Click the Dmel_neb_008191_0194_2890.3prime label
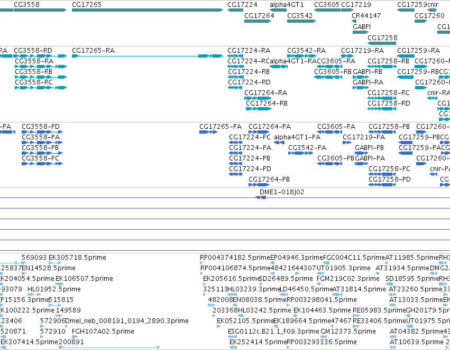Image resolution: width=450 pixels, height=350 pixels. pyautogui.click(x=127, y=321)
